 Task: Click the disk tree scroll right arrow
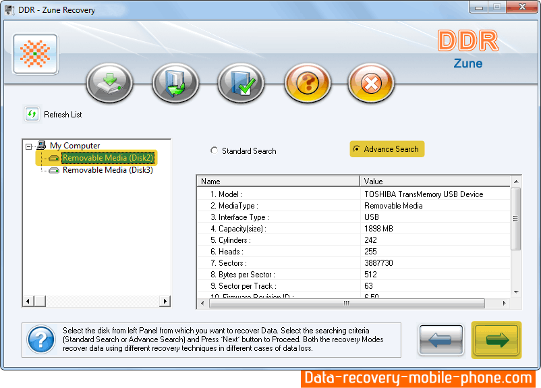[x=165, y=301]
